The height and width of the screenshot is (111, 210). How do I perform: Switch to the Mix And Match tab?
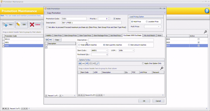point(149,36)
